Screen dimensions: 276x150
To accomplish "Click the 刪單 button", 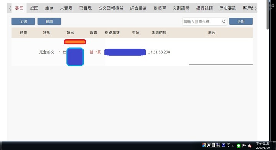I will (x=49, y=21).
